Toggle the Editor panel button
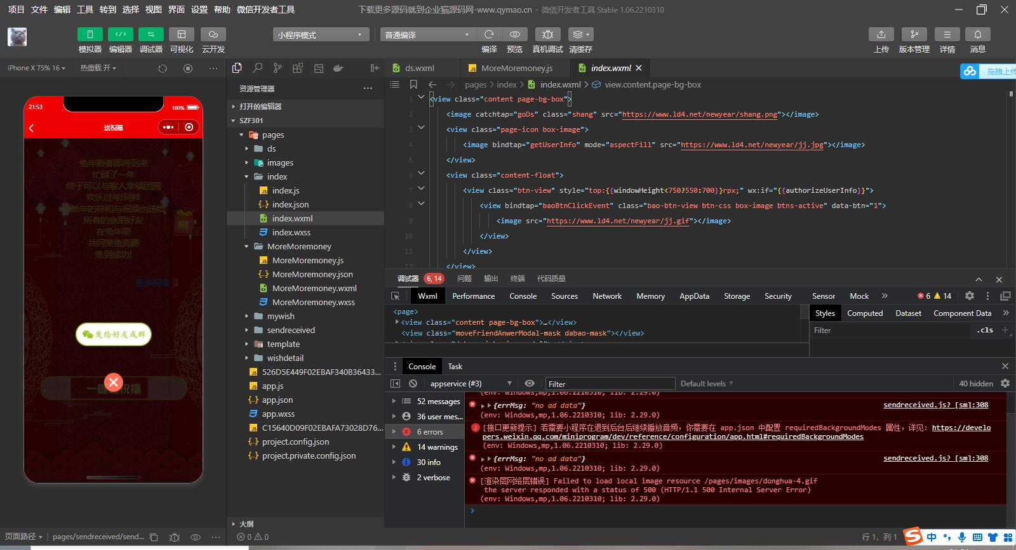 120,34
